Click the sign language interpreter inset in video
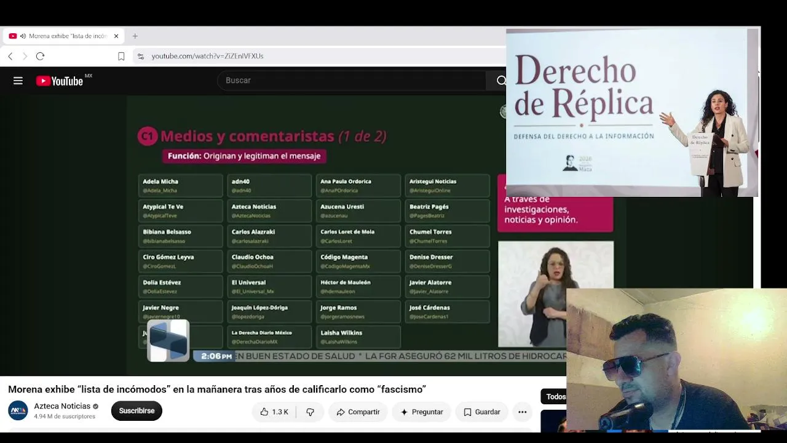This screenshot has height=443, width=787. [x=556, y=294]
